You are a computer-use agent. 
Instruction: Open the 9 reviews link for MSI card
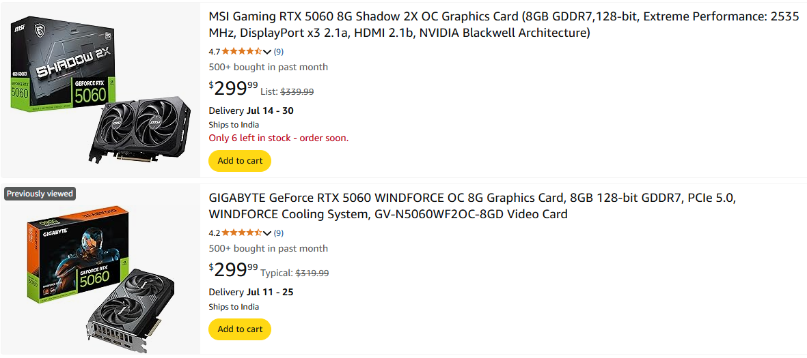coord(279,51)
